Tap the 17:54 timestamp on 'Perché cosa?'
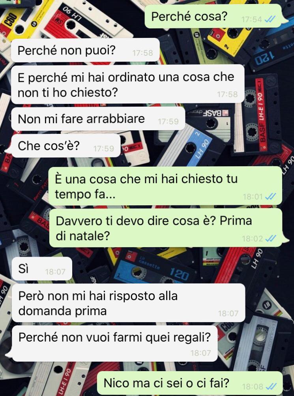The width and height of the screenshot is (294, 396). coord(252,19)
